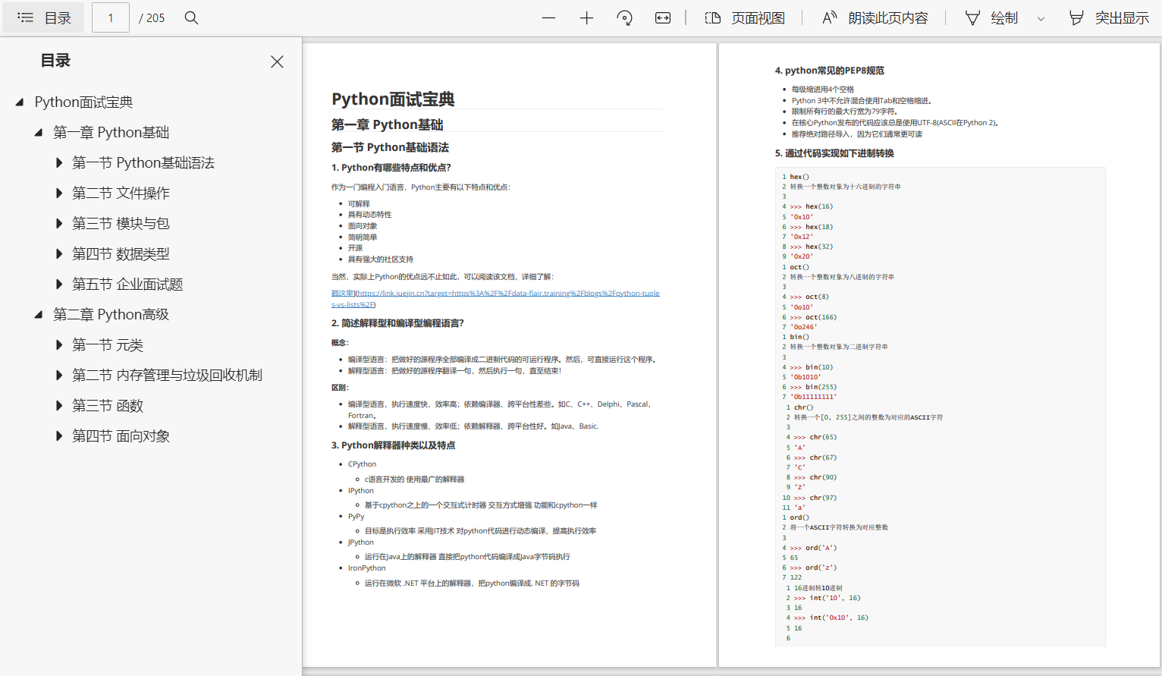
Task: Expand 第一节 Python基础语法 arrow
Action: (x=58, y=162)
